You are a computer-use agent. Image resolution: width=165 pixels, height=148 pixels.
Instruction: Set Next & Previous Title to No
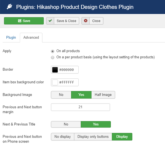pos(66,124)
